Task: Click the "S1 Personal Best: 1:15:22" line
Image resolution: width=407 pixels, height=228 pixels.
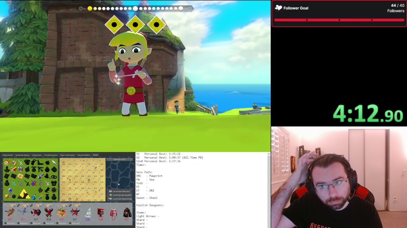Action: click(x=158, y=154)
